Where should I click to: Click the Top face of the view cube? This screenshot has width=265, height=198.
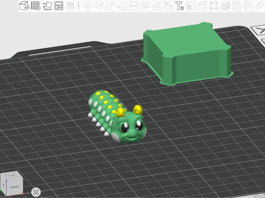point(11,175)
